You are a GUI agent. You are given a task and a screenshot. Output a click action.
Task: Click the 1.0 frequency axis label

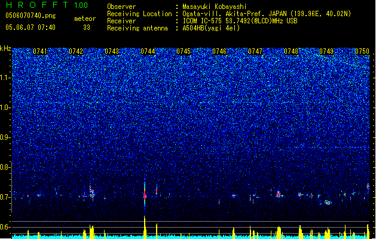(5, 108)
